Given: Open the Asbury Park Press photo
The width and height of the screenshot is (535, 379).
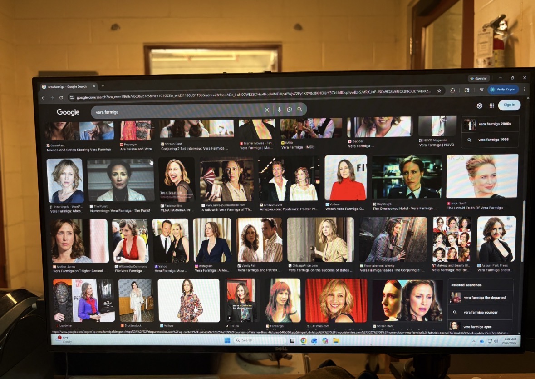Looking at the screenshot, I should point(496,239).
